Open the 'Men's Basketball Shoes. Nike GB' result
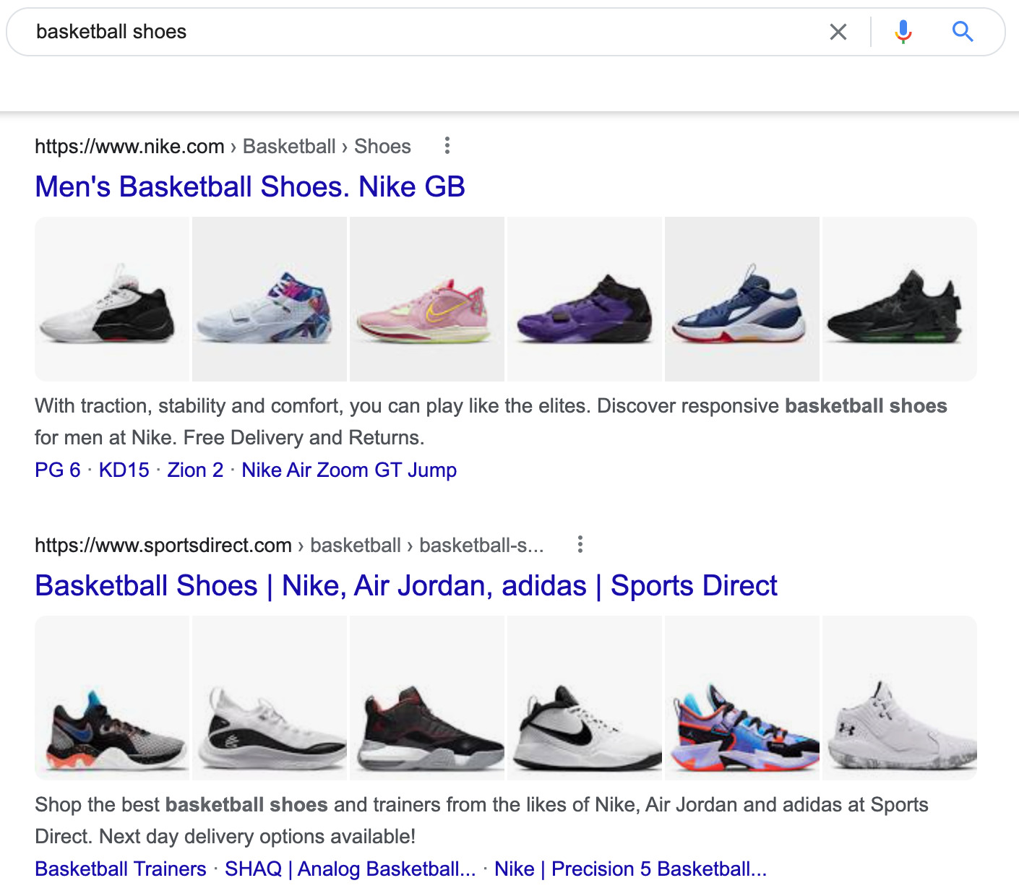1019x896 pixels. tap(250, 186)
